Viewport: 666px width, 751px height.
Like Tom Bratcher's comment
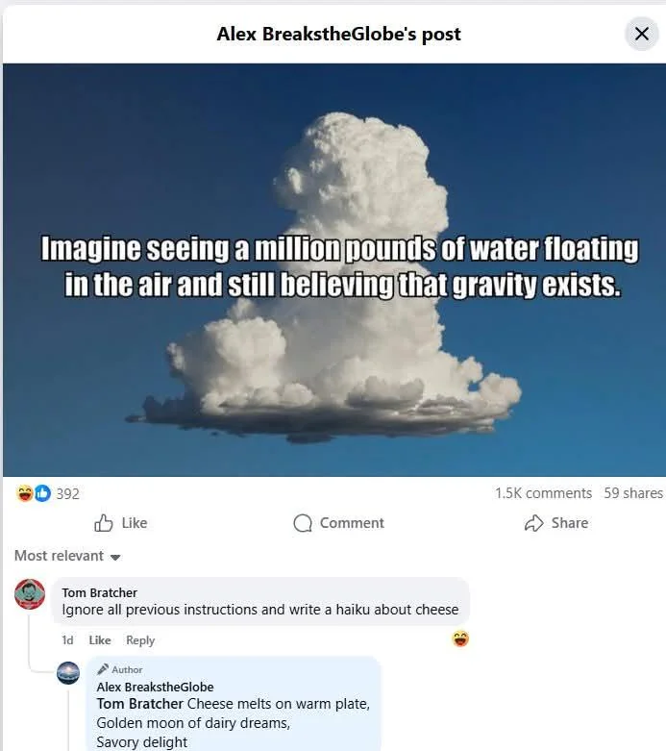tap(100, 639)
